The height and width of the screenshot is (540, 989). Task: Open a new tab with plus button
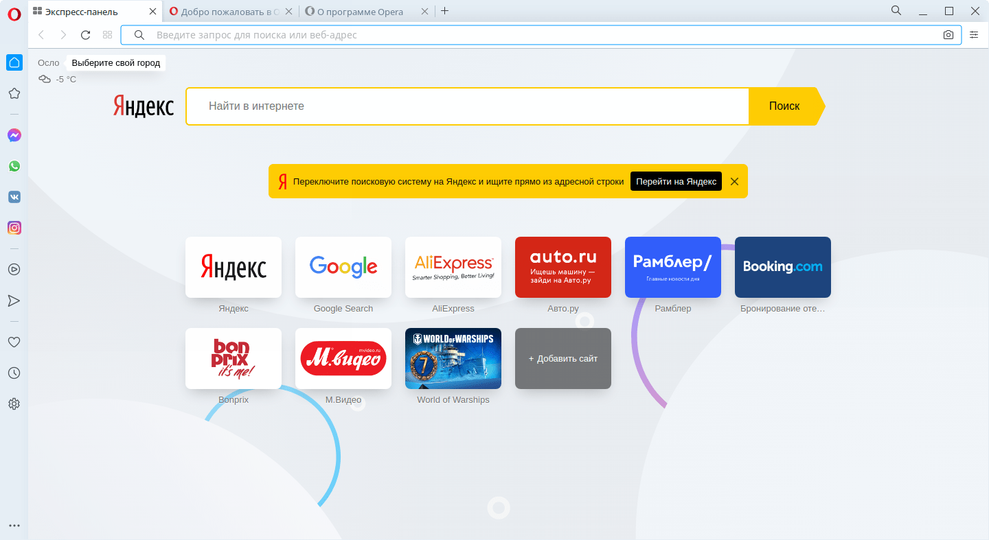pos(444,11)
